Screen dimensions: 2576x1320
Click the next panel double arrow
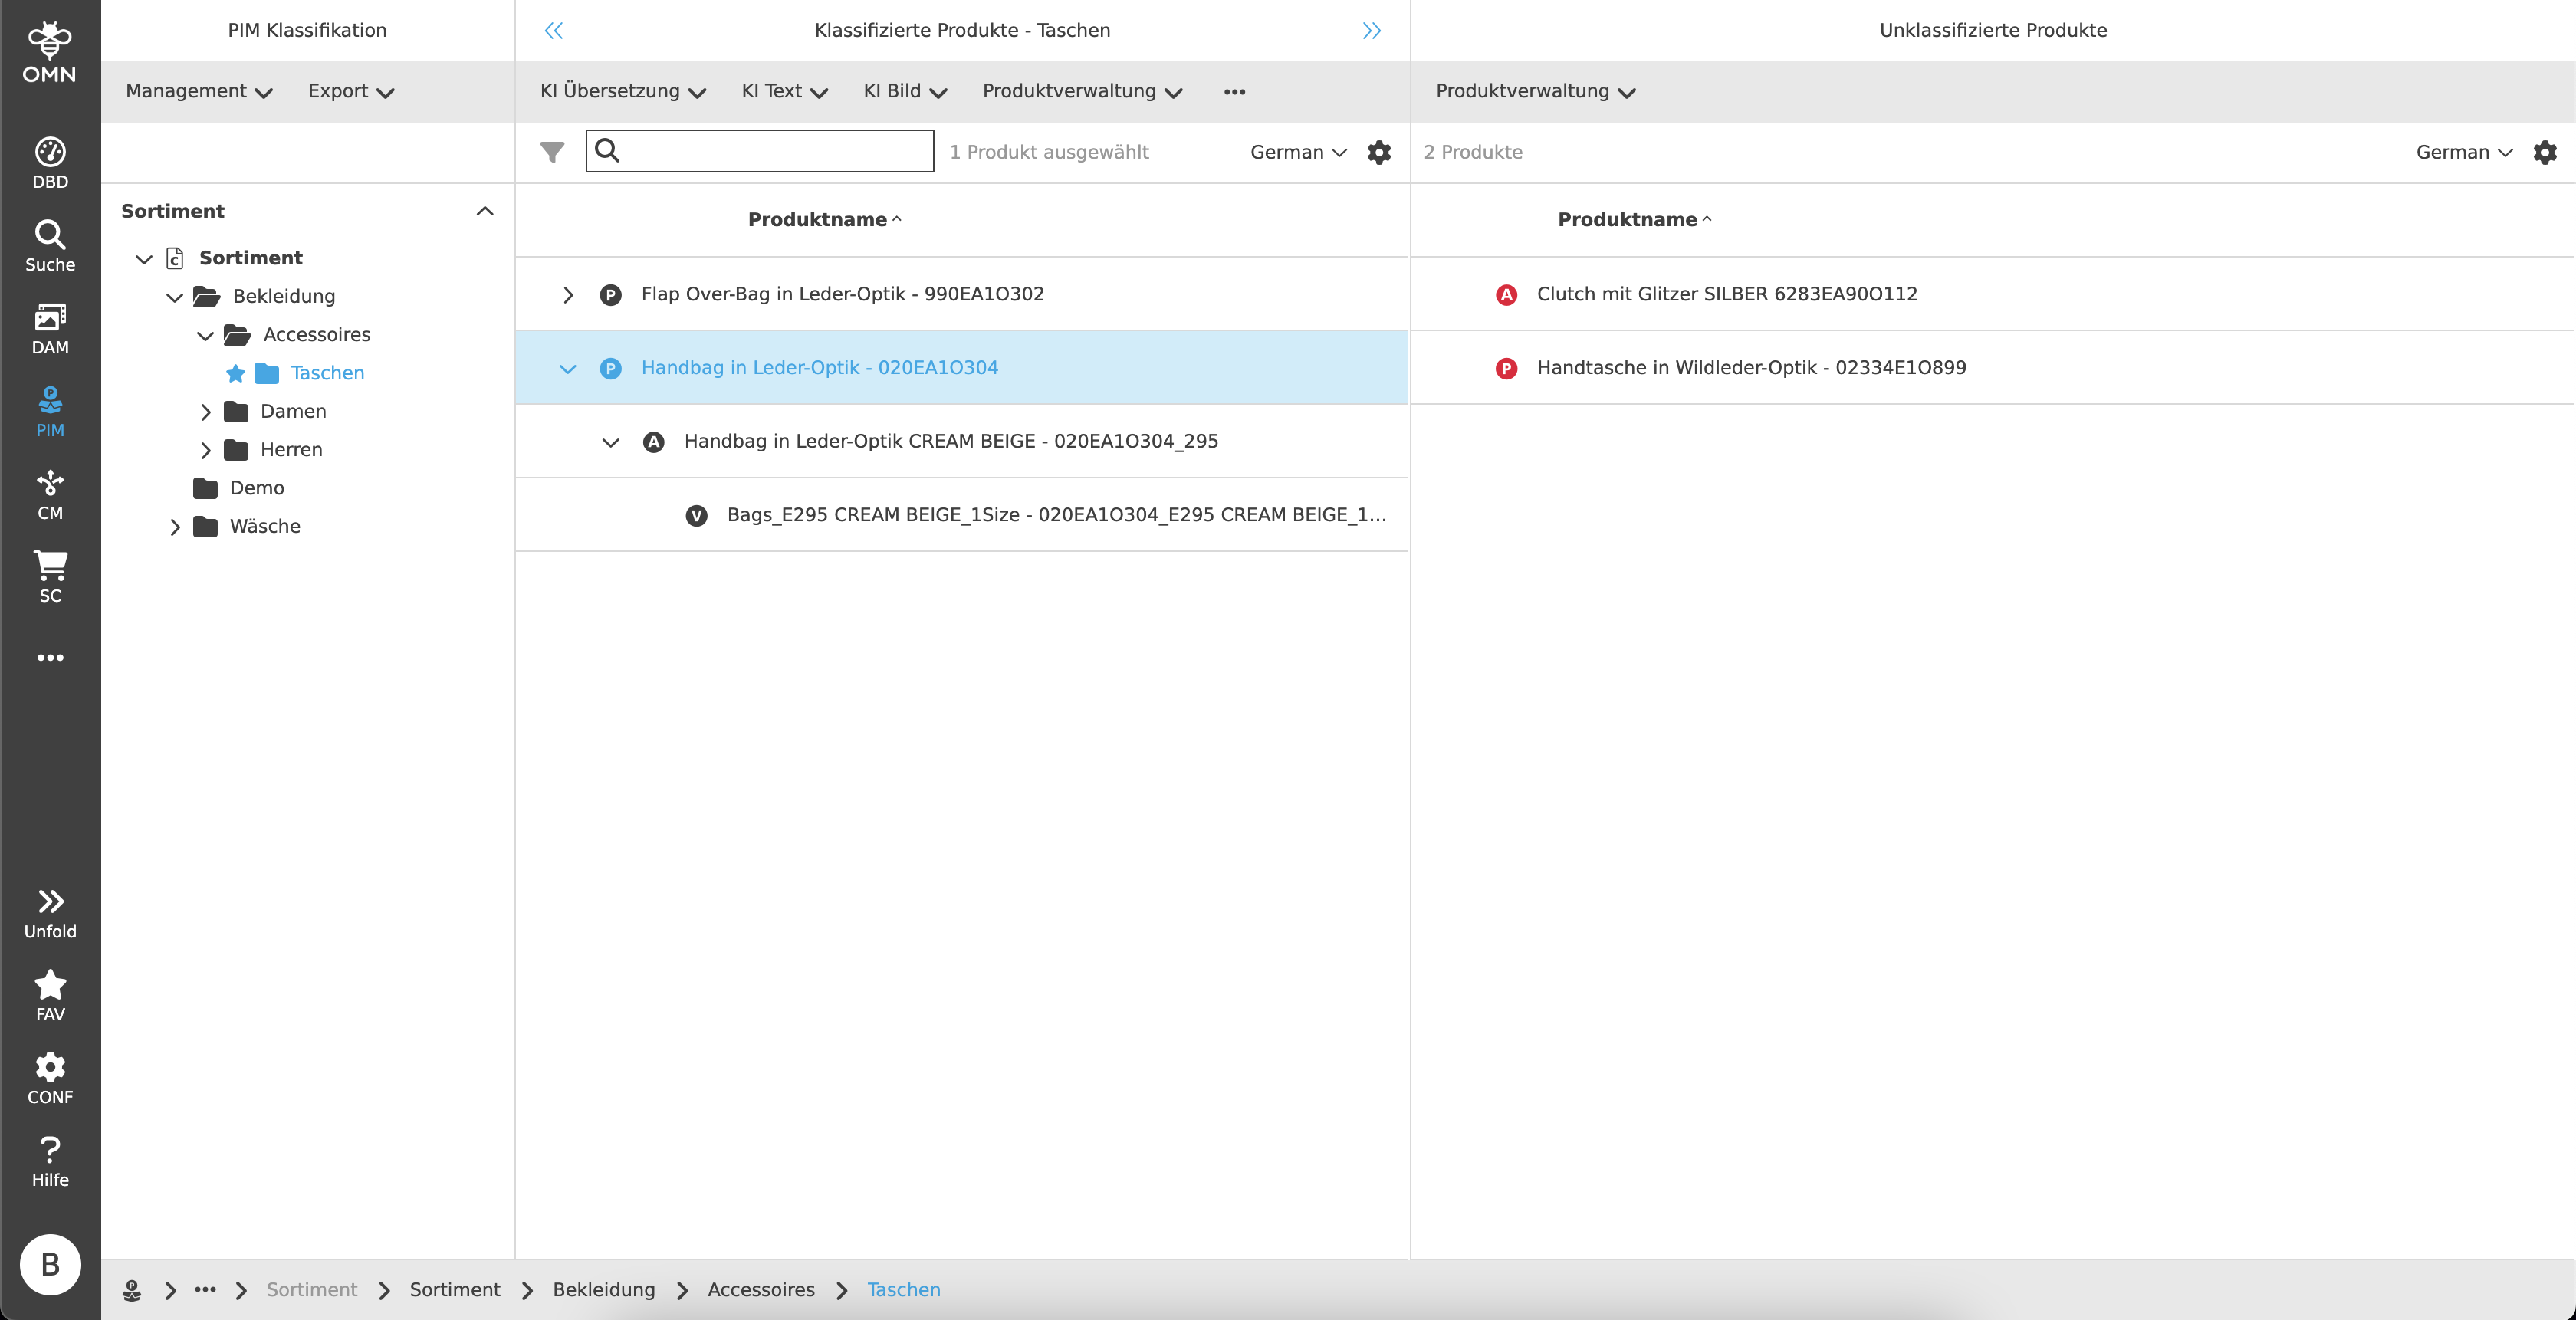pos(1371,31)
